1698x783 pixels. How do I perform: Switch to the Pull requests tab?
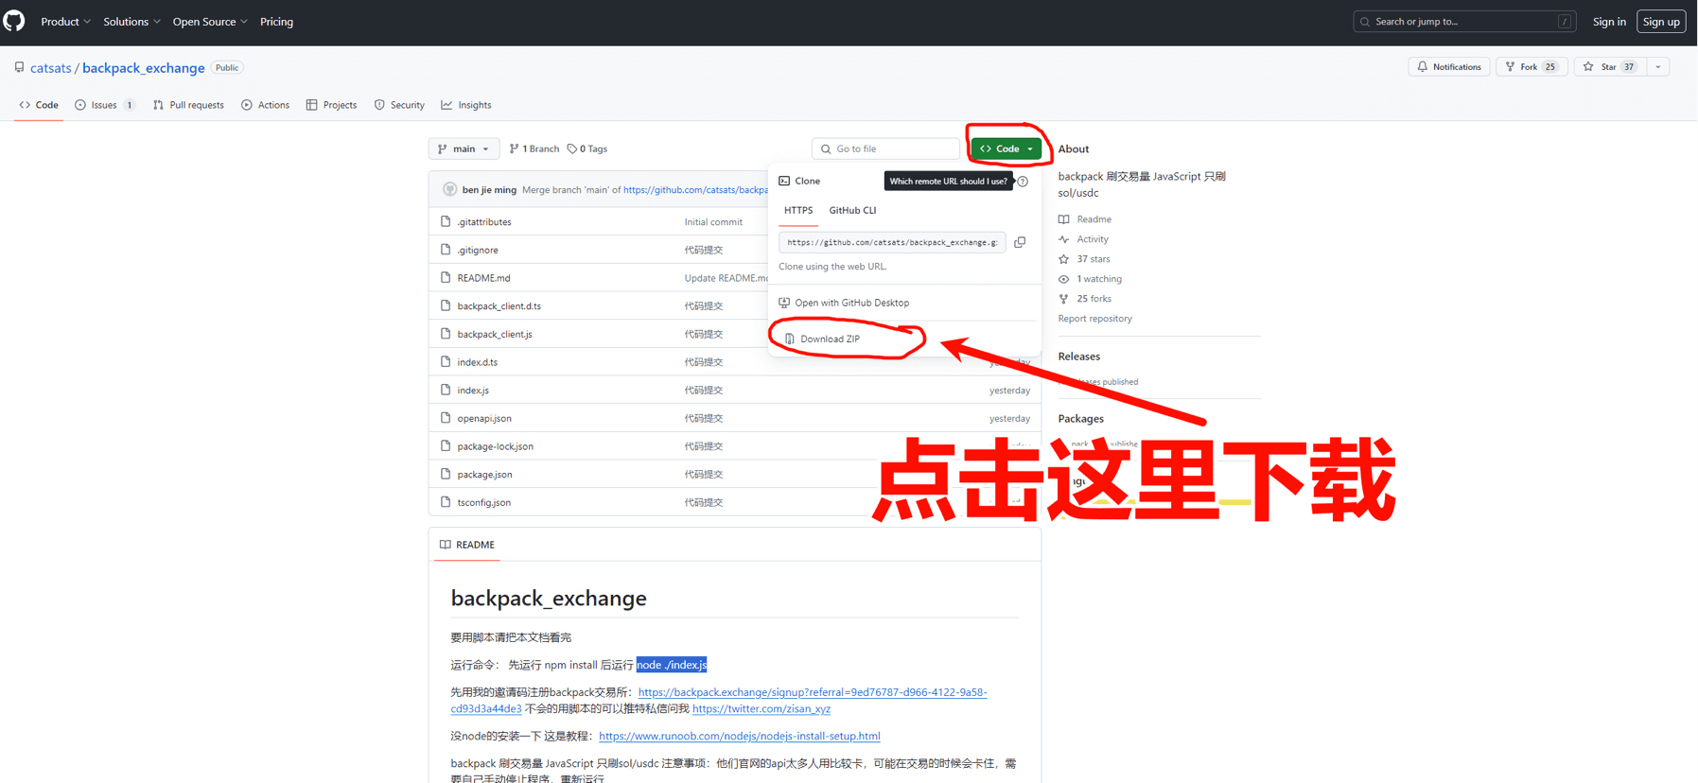pos(188,105)
